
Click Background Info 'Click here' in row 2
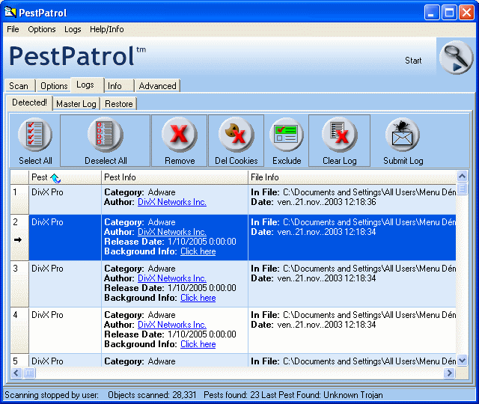click(198, 251)
